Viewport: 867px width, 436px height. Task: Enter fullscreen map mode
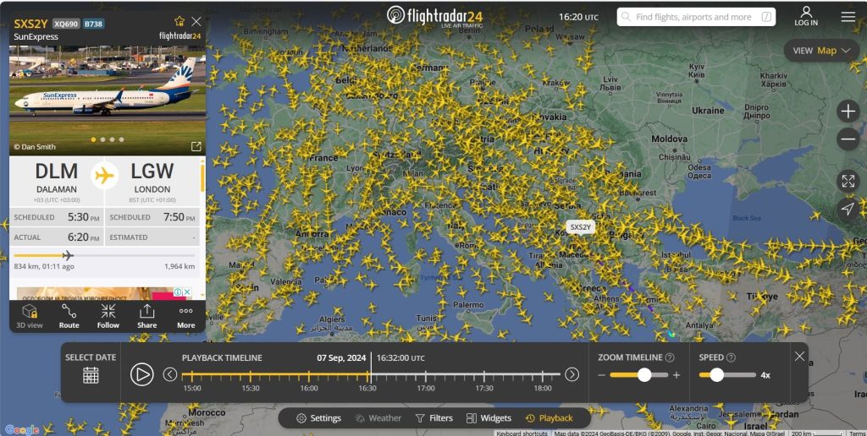tap(848, 181)
